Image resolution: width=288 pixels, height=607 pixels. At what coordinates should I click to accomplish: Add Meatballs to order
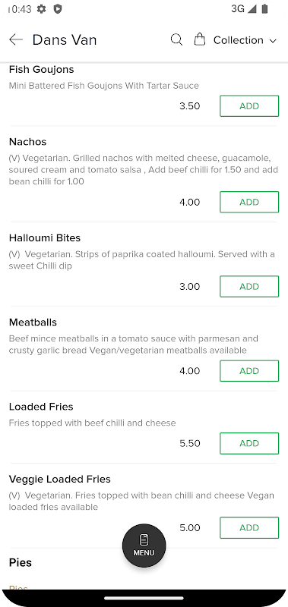[x=249, y=371]
